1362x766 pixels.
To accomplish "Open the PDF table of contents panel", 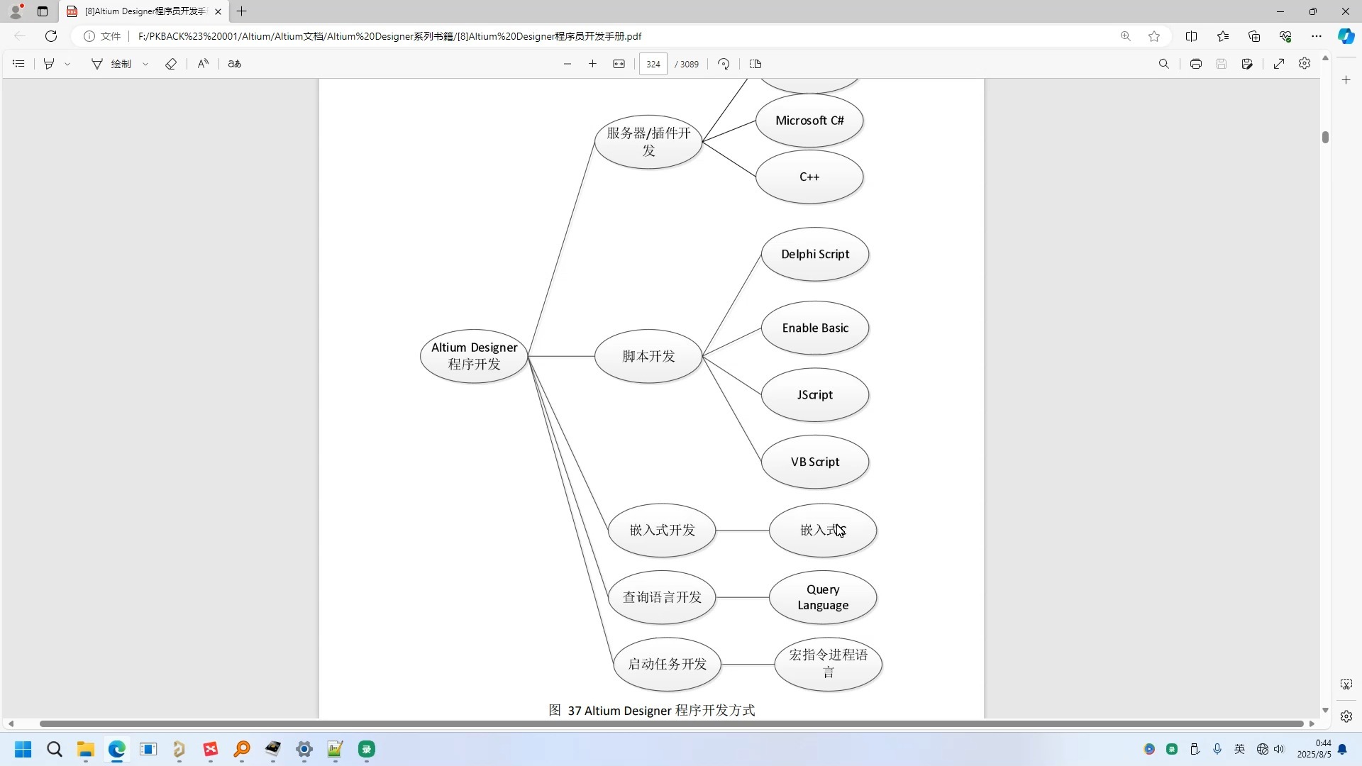I will [x=19, y=64].
